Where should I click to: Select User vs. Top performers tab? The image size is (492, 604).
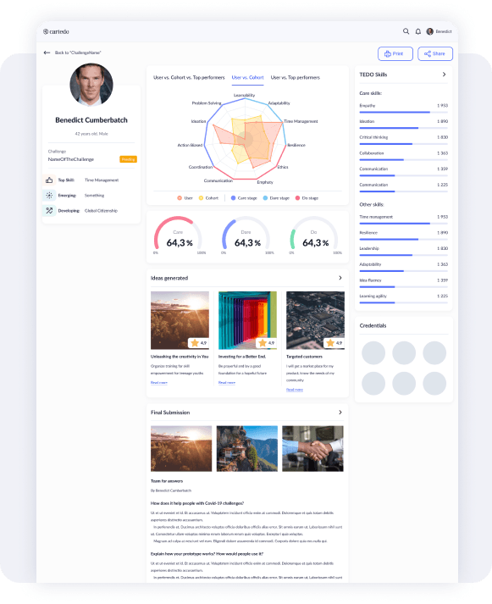pos(296,77)
